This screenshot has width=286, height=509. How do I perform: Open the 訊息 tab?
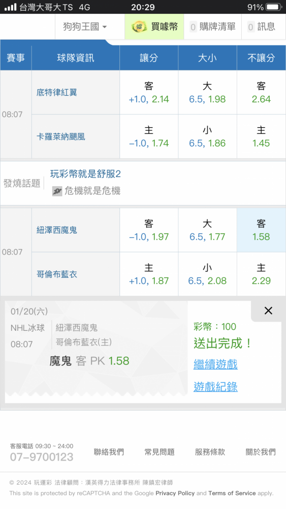coord(262,26)
